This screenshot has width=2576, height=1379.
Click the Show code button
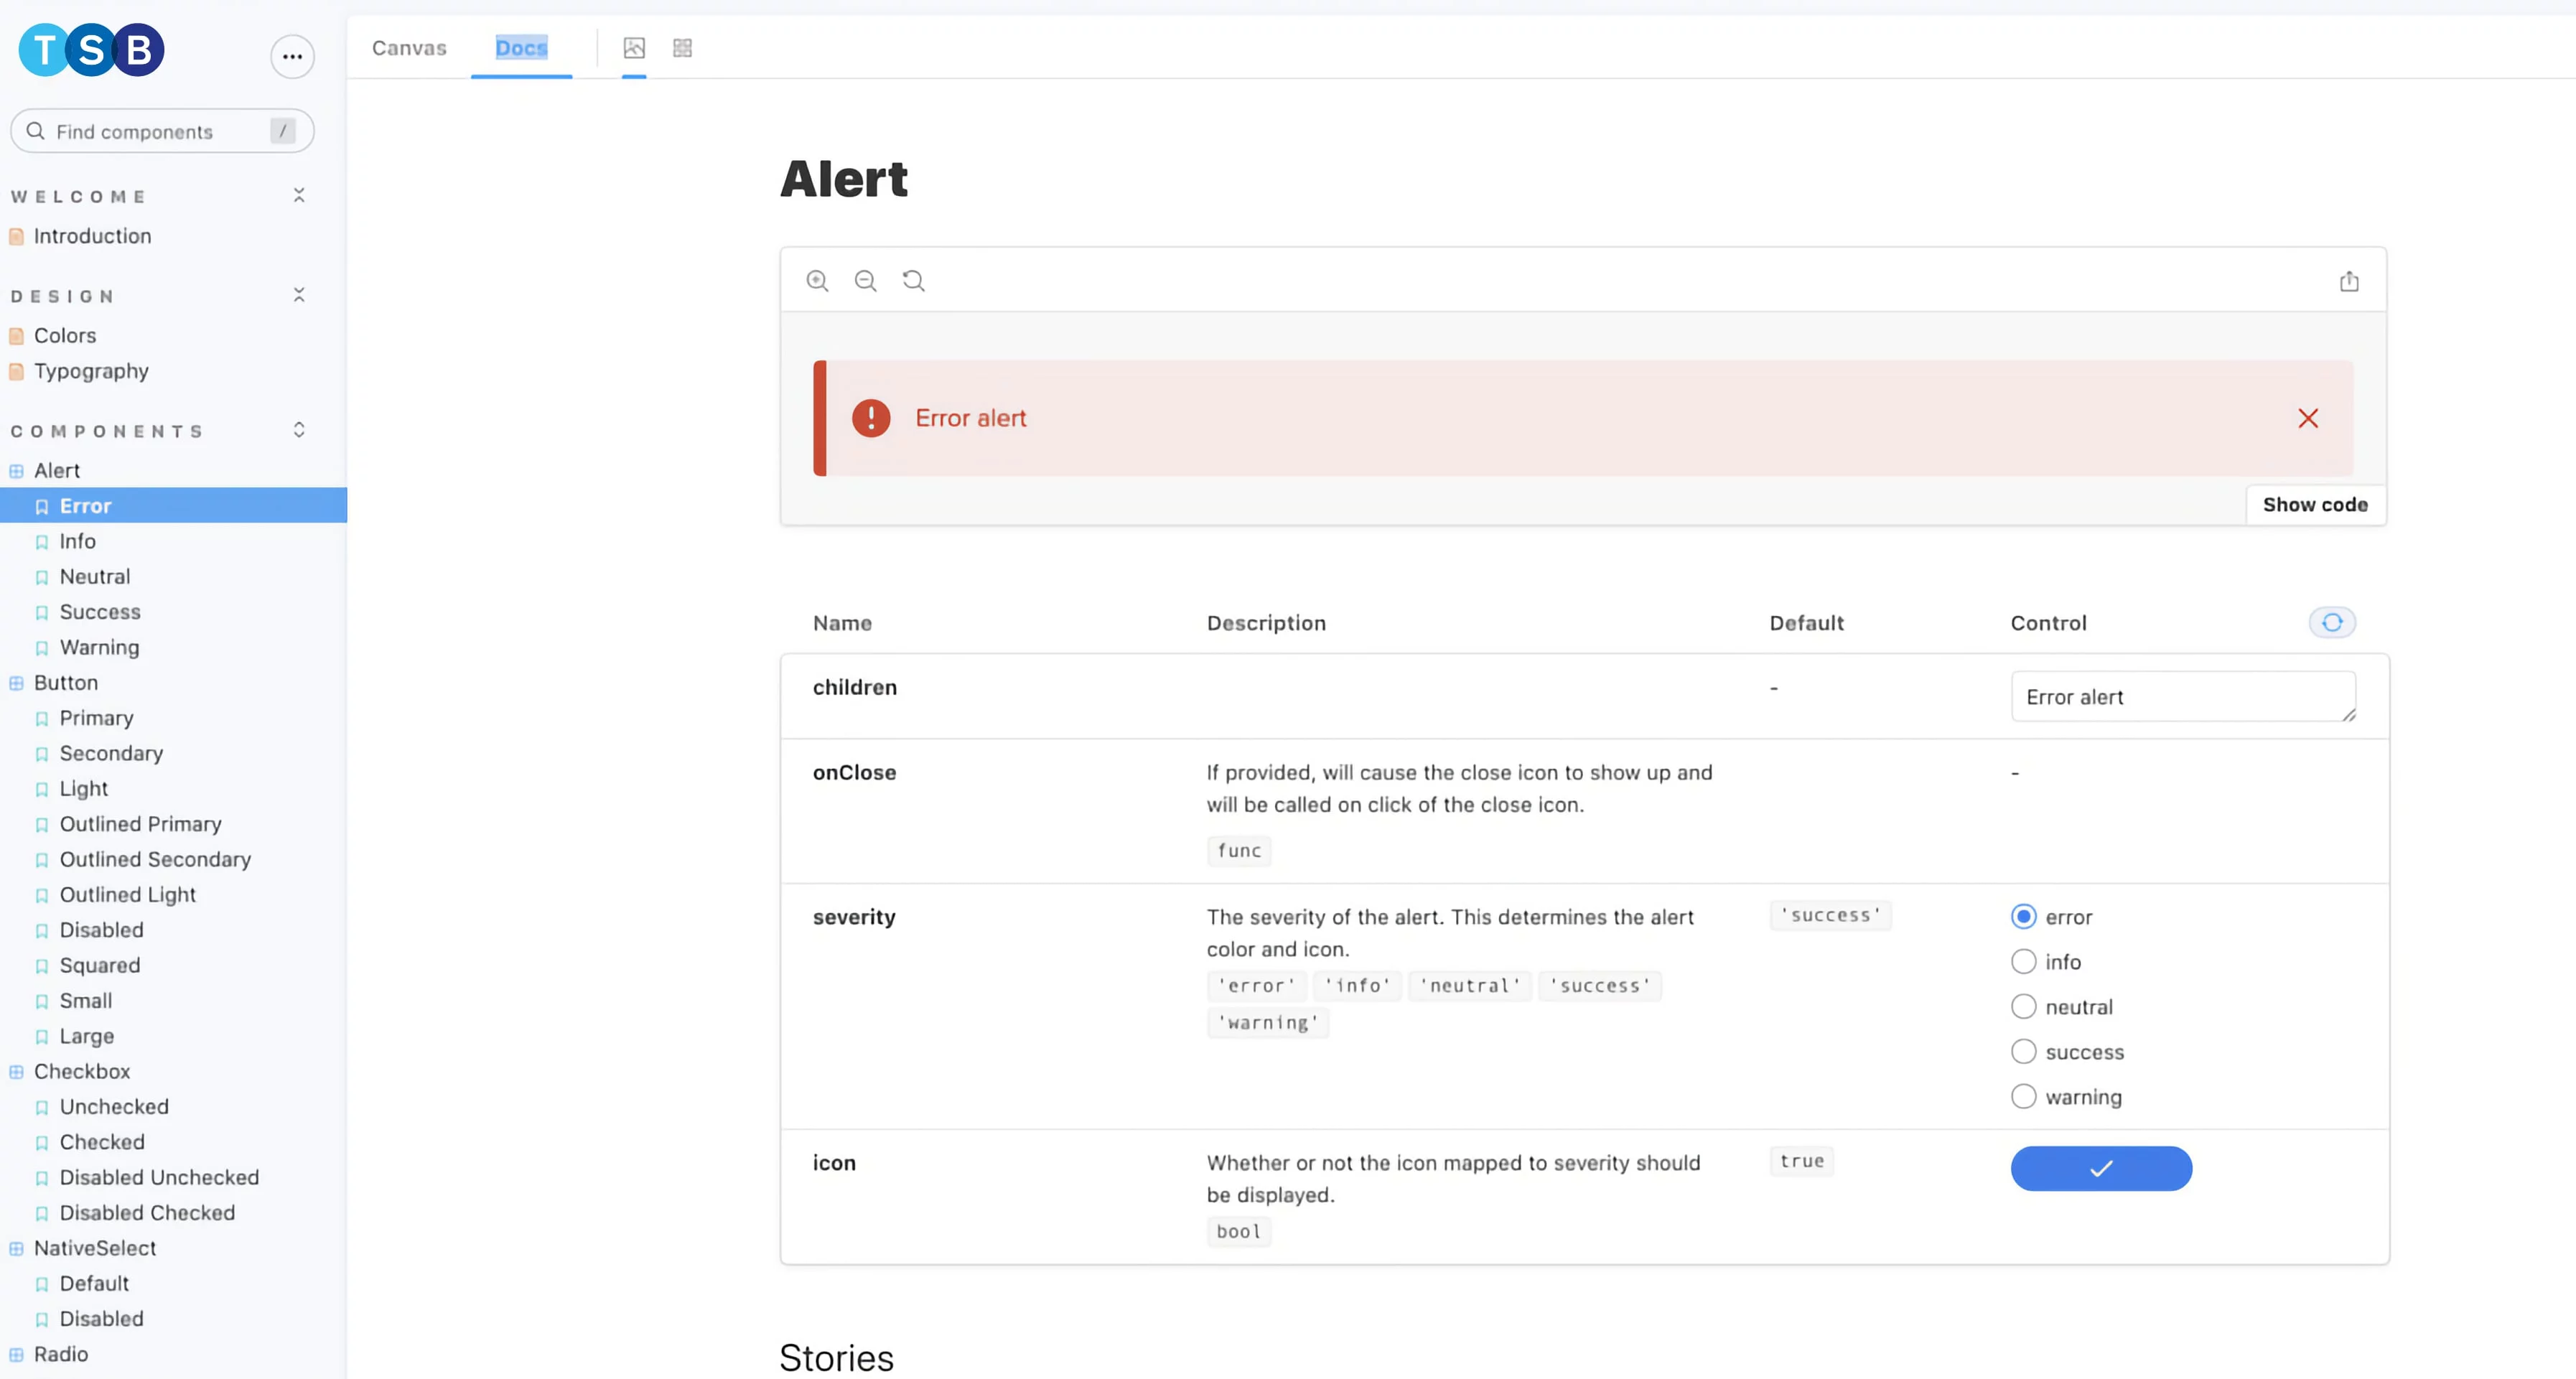coord(2315,505)
